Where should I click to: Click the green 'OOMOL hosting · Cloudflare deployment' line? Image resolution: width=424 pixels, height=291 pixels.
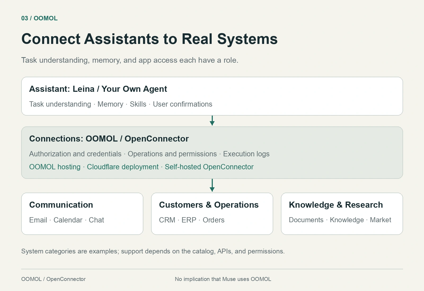[x=141, y=167]
